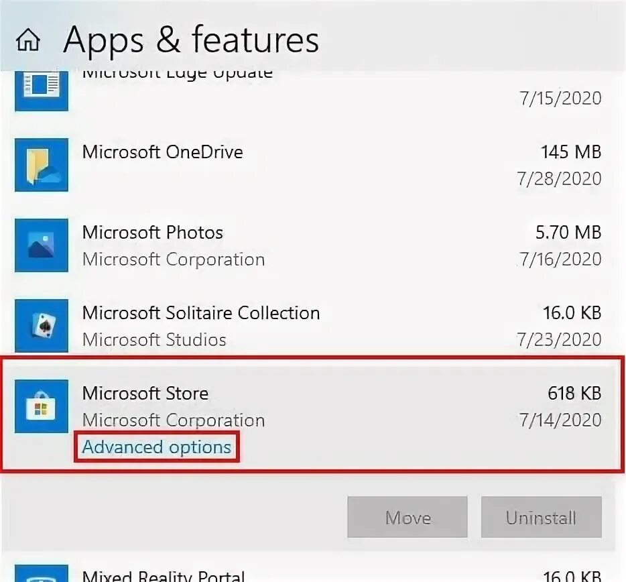Click the Microsoft Solitaire Collection icon
The width and height of the screenshot is (626, 582).
coord(41,326)
